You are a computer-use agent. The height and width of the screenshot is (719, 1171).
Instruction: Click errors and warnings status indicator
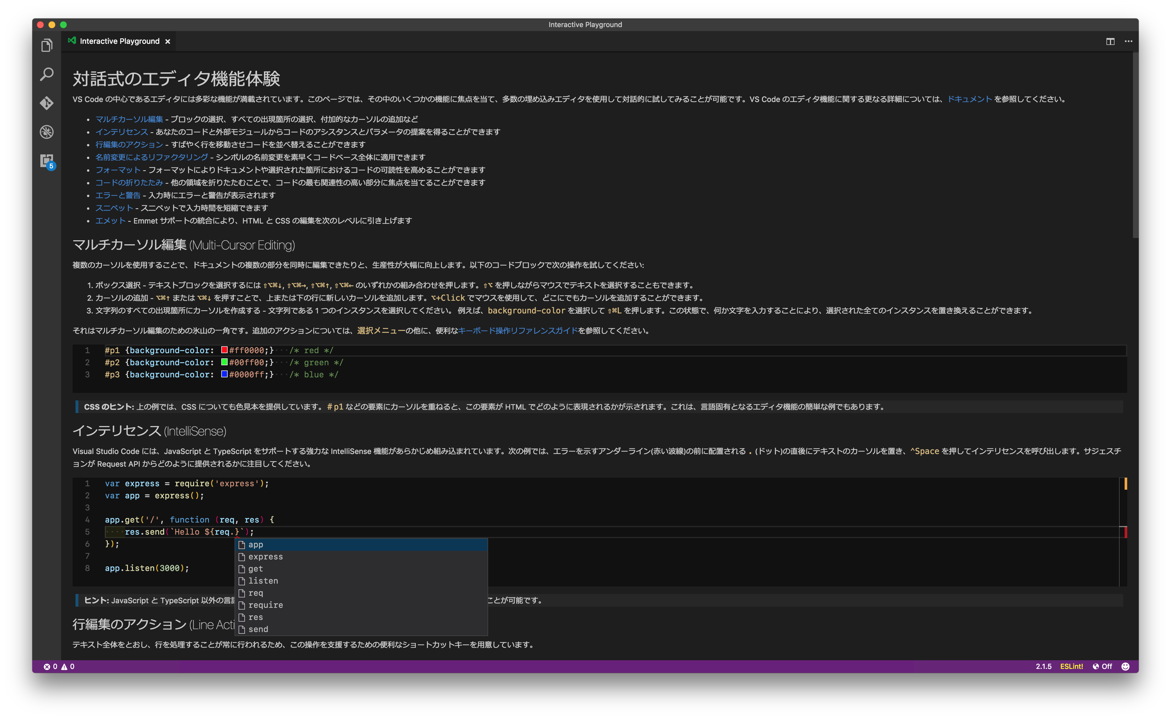(59, 666)
